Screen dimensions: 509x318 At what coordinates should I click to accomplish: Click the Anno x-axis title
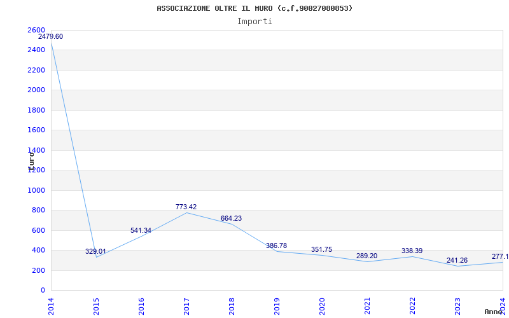coord(494,312)
